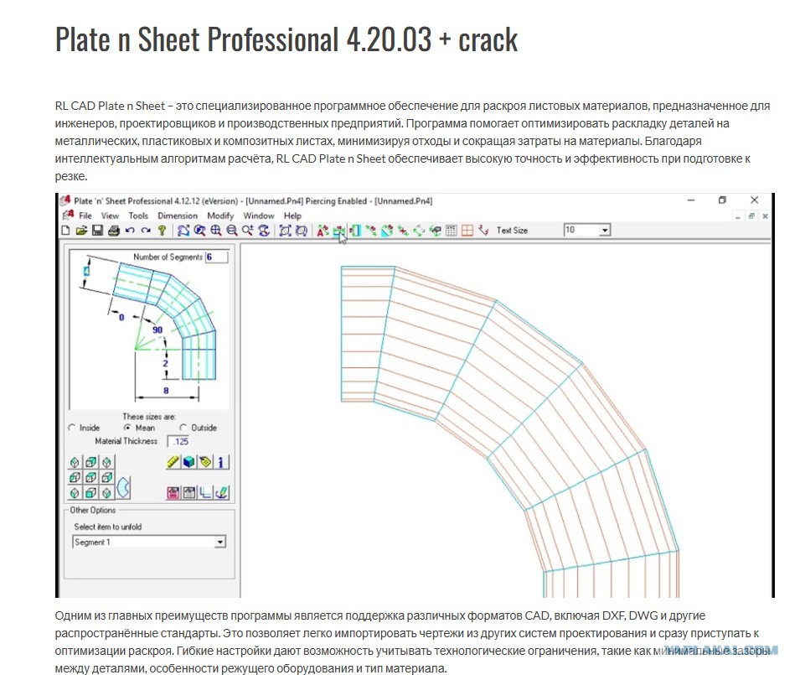This screenshot has height=675, width=800.
Task: Open the Dimension menu
Action: click(x=177, y=216)
